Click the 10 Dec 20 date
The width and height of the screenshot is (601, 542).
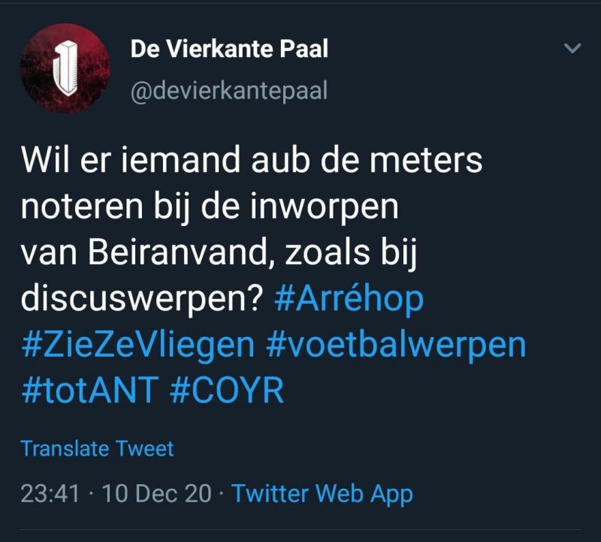[x=156, y=493]
